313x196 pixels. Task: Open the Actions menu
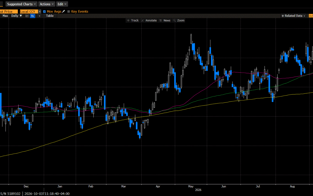point(46,4)
